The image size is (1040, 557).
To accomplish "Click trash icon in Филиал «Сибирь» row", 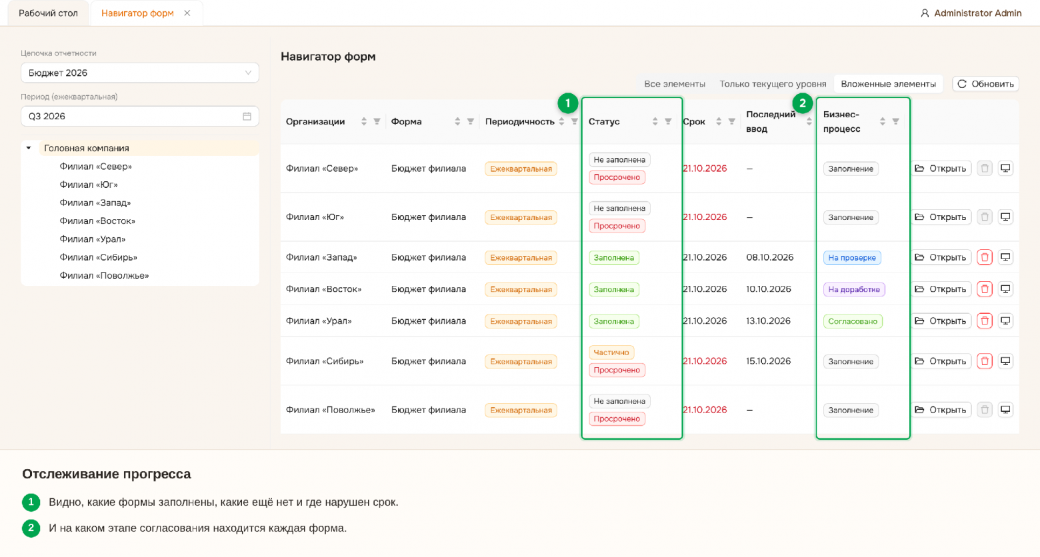I will point(984,361).
